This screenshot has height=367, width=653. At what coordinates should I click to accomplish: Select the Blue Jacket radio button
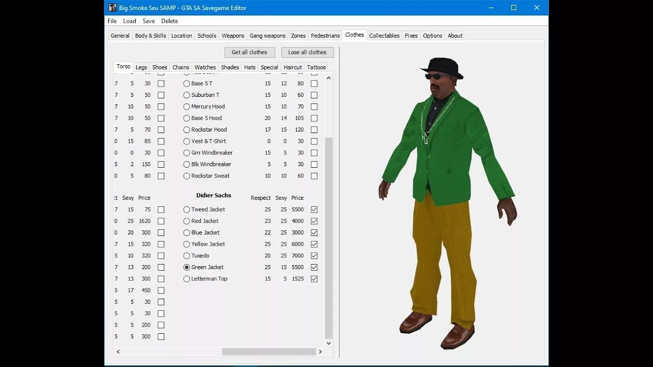click(x=187, y=232)
